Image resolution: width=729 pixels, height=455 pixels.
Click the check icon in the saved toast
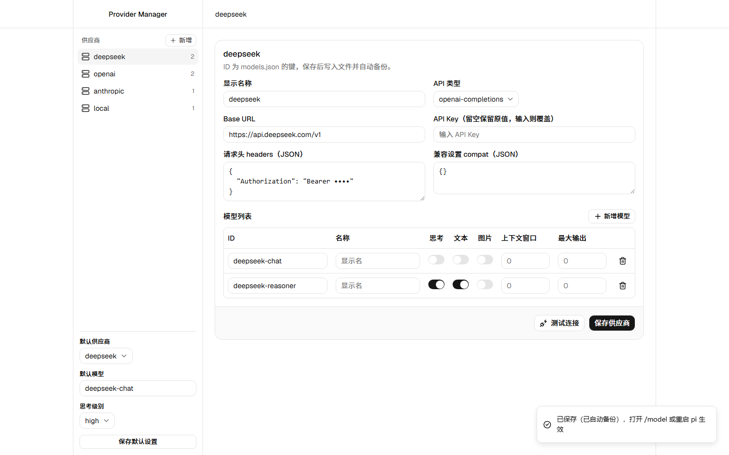(547, 425)
